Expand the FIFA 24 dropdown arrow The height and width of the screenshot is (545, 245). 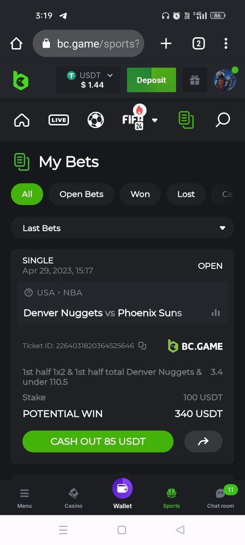tap(155, 120)
